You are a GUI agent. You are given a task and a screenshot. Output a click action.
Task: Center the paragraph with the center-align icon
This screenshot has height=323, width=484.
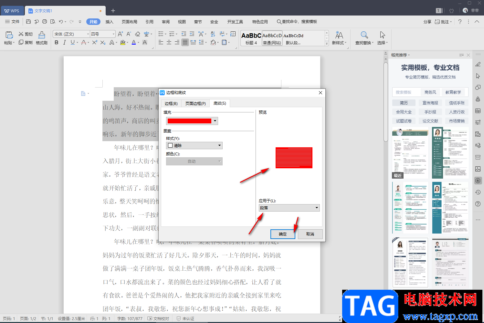click(169, 42)
